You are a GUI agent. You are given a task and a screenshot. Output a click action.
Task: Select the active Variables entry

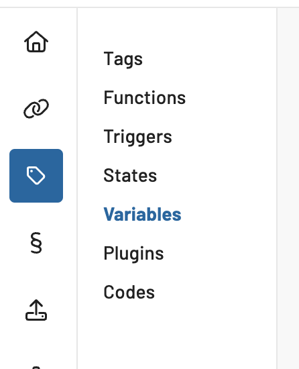pyautogui.click(x=142, y=215)
